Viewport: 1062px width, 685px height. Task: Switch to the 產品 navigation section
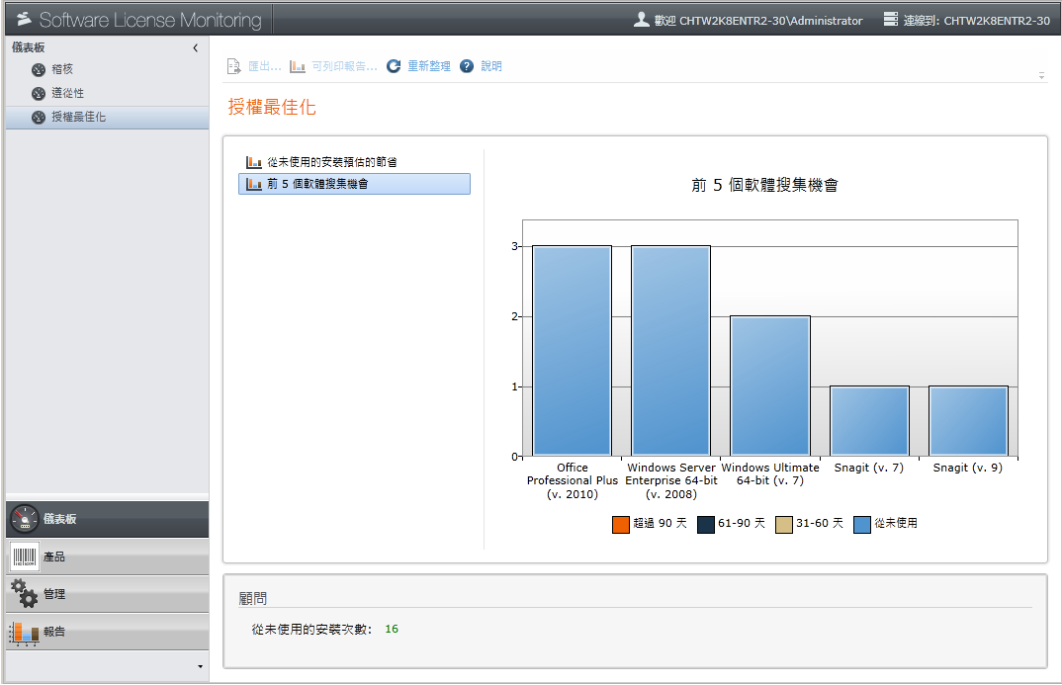pyautogui.click(x=107, y=557)
